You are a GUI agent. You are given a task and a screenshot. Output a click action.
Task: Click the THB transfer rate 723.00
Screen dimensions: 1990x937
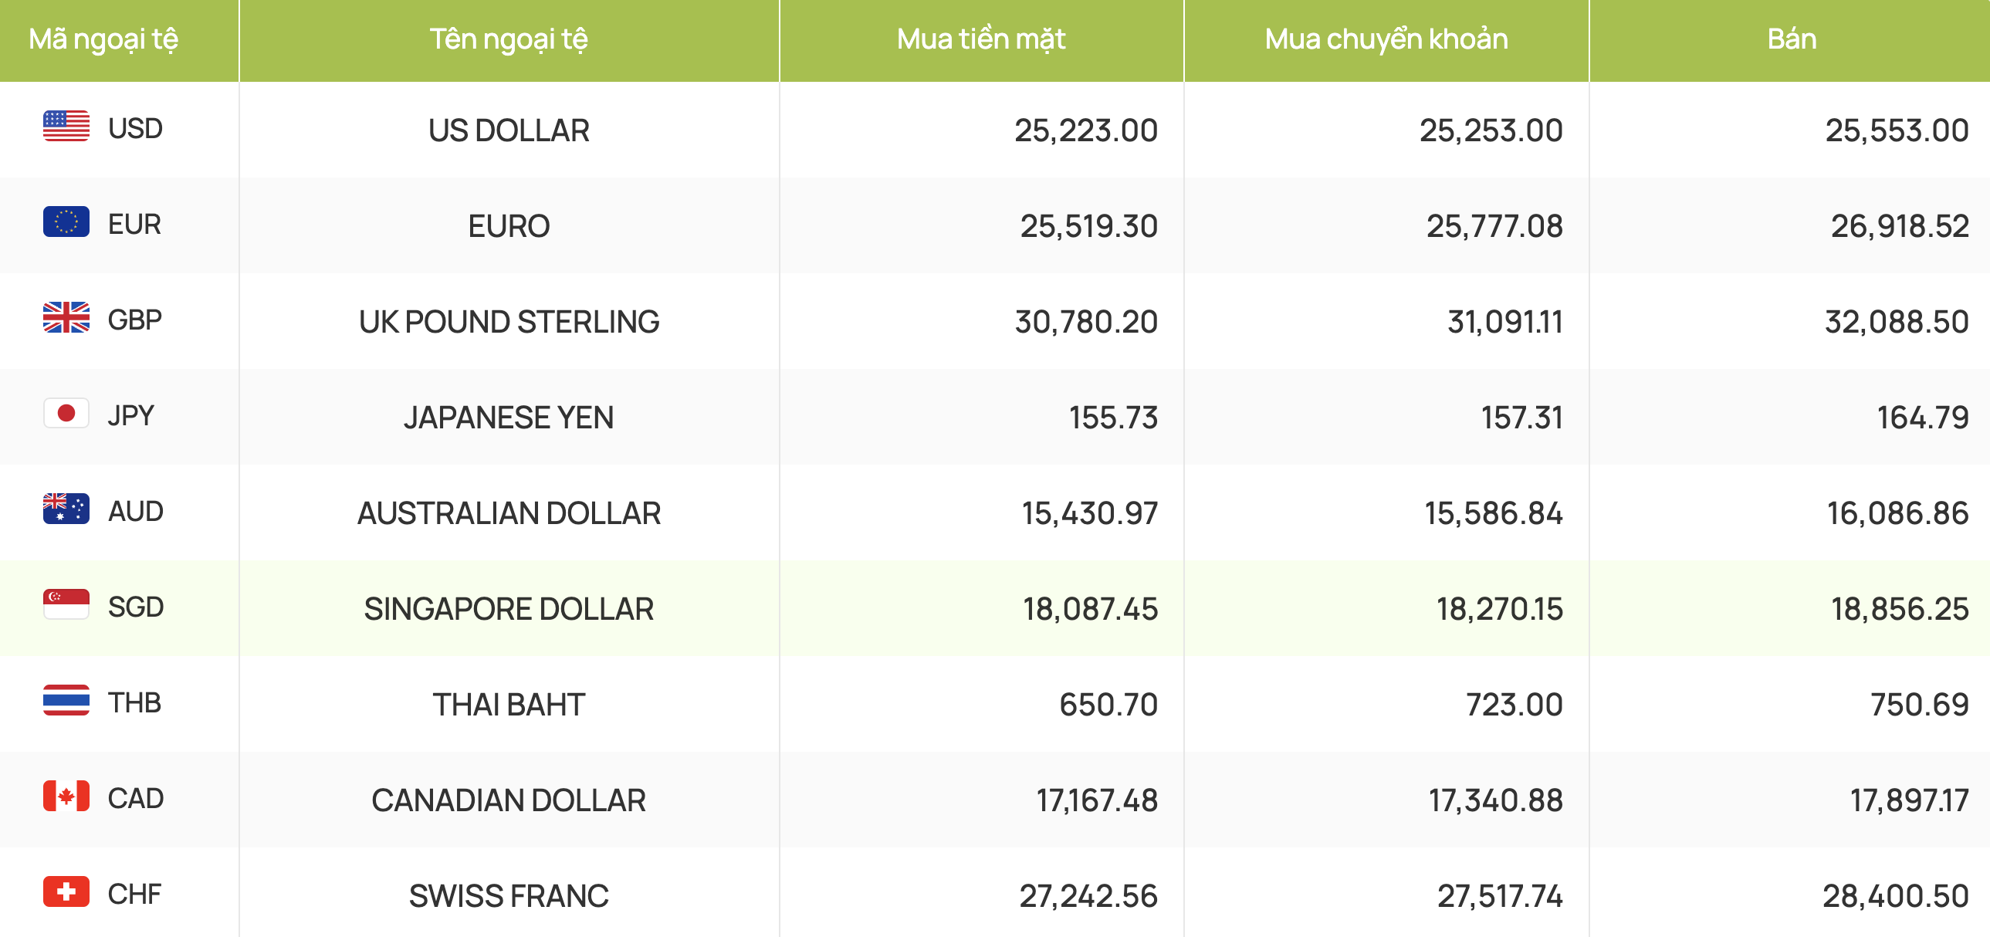pyautogui.click(x=1514, y=705)
